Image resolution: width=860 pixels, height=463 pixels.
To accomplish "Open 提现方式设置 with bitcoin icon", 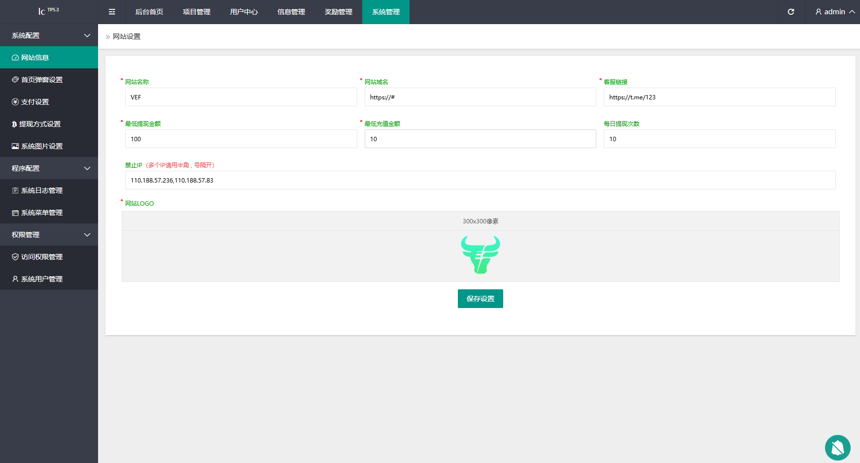I will [39, 124].
